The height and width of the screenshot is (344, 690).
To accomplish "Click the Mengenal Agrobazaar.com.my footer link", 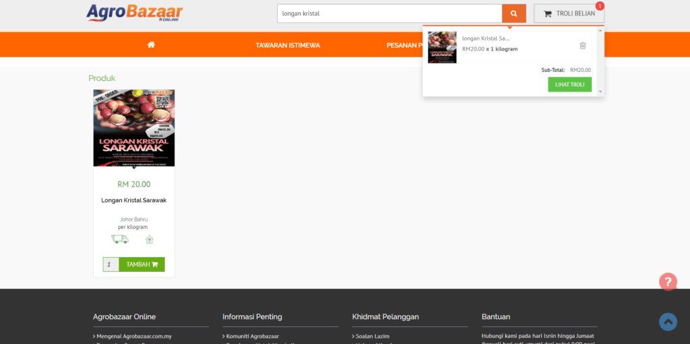I will point(133,336).
